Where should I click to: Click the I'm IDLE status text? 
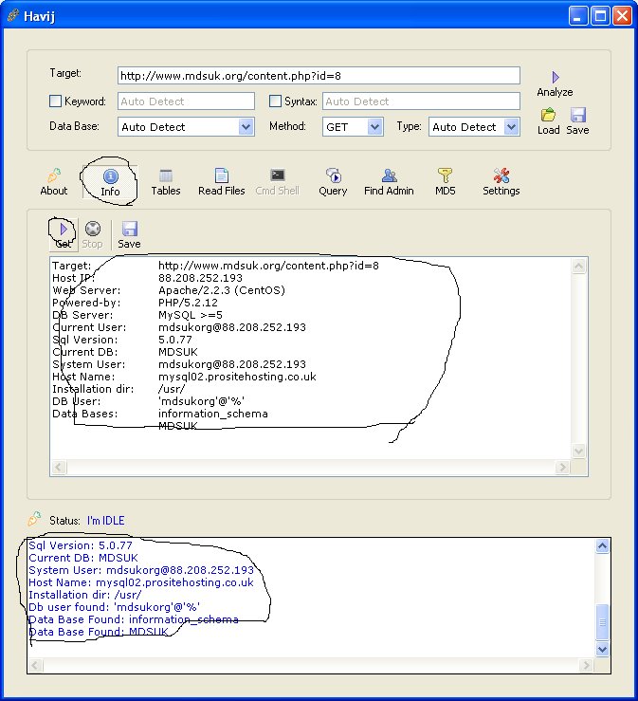[x=106, y=521]
